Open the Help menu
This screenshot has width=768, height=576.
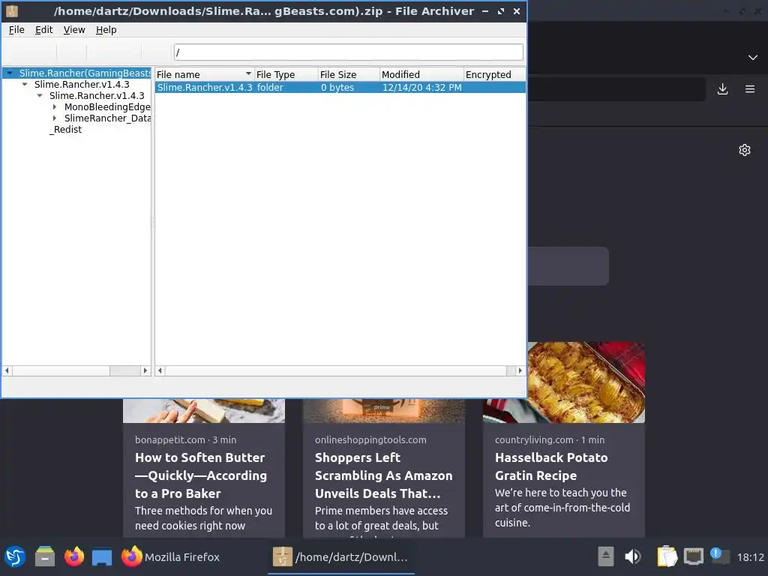[x=106, y=30]
